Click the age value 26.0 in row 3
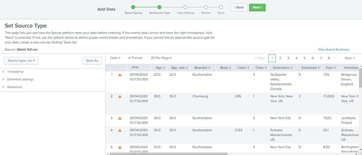362x155 pixels. 157,118
